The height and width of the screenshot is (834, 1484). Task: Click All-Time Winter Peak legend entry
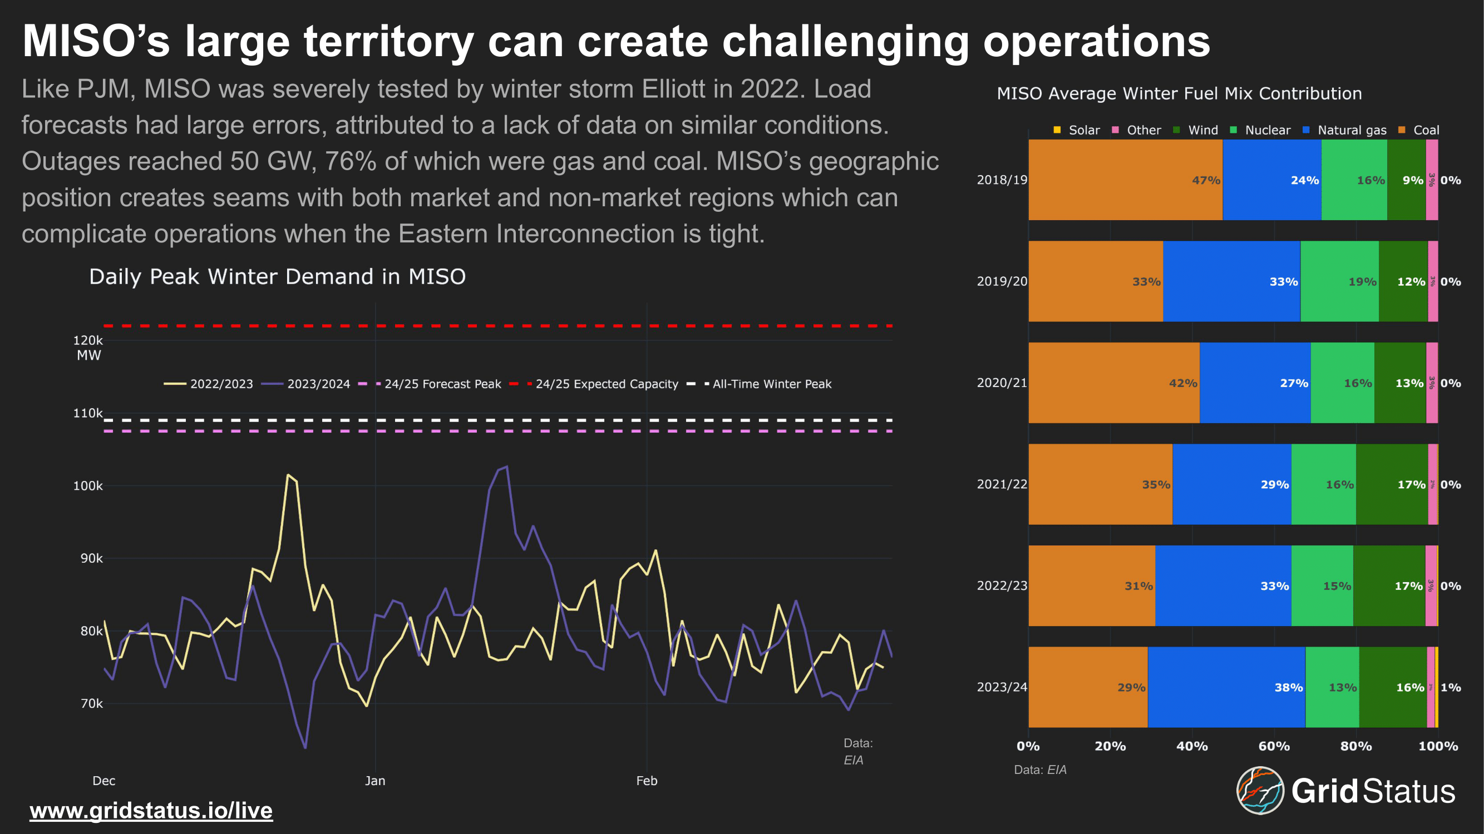click(x=771, y=384)
